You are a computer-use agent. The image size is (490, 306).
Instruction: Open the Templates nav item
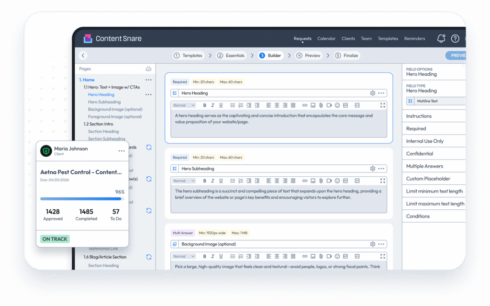(x=388, y=38)
